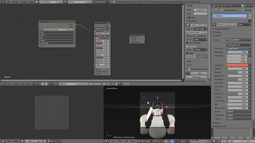Open the Object Mode dropdown
Screen dimensions: 255x143
145,141
